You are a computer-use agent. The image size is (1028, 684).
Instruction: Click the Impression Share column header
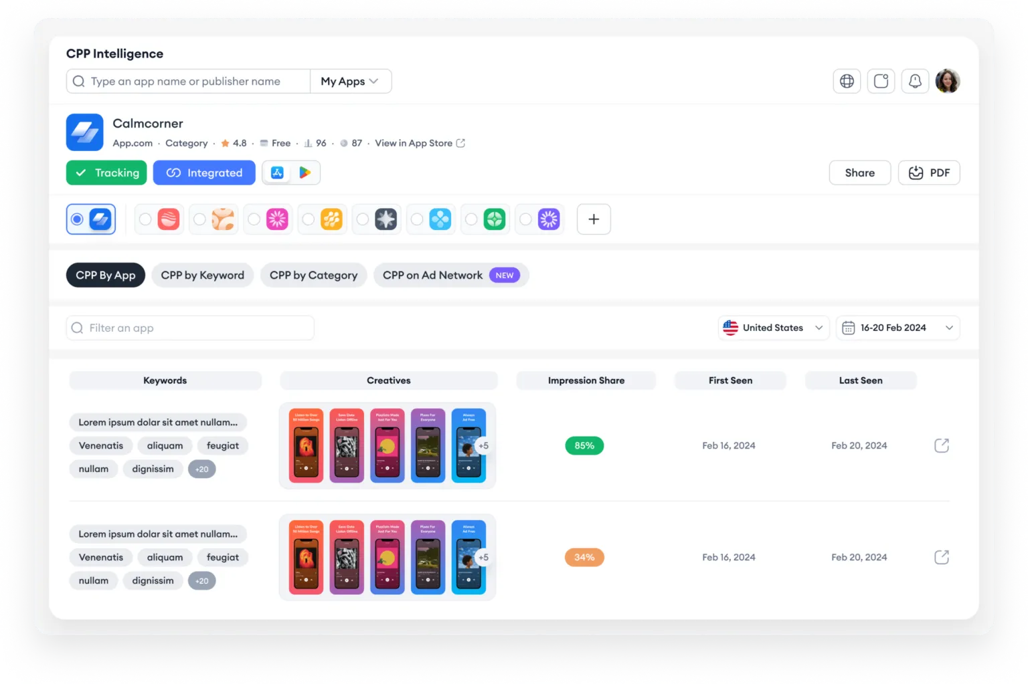(x=586, y=380)
